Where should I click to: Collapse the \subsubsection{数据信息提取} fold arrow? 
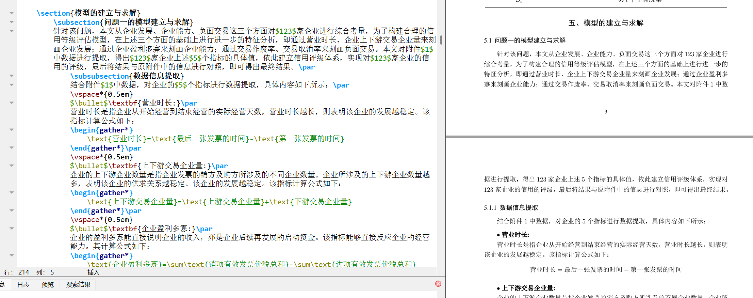point(12,76)
